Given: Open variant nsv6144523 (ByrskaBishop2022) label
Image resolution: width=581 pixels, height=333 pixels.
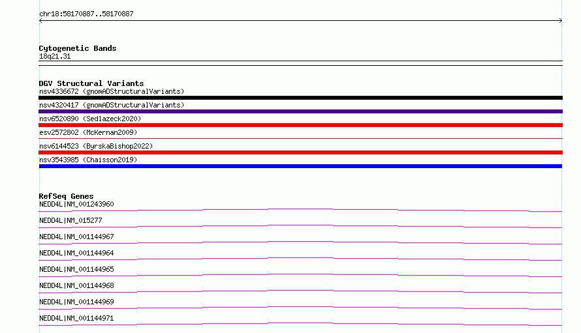Looking at the screenshot, I should (x=96, y=146).
